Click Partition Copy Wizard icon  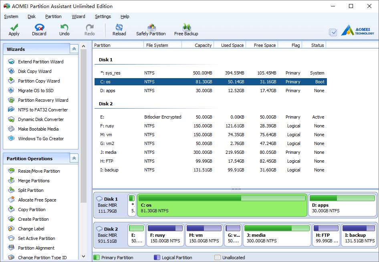point(11,81)
